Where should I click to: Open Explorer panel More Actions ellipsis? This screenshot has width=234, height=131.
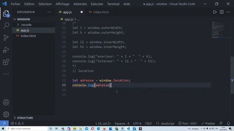(x=49, y=12)
